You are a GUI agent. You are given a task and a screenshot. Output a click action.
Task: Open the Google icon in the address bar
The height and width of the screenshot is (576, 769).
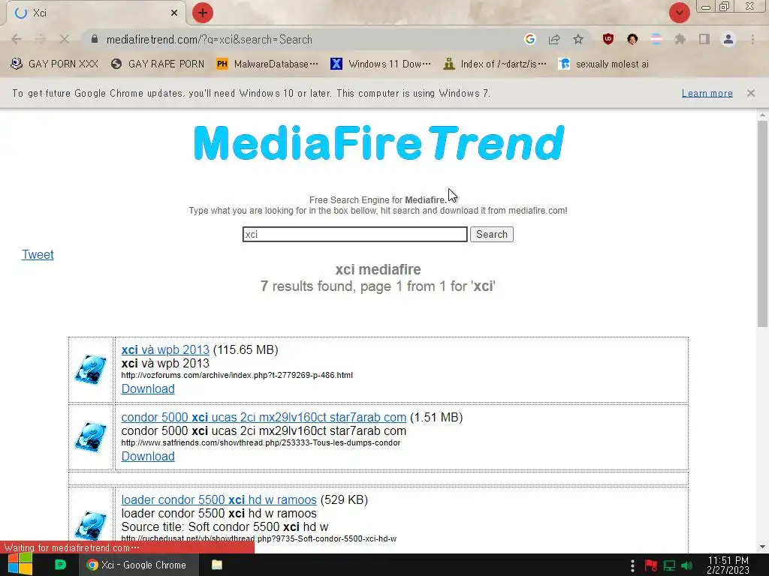click(529, 39)
